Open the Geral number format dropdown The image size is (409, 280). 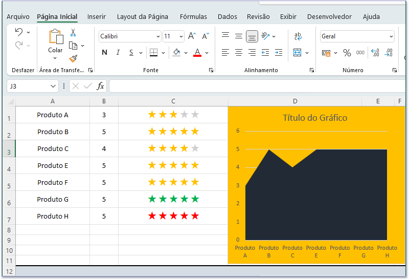click(x=391, y=36)
